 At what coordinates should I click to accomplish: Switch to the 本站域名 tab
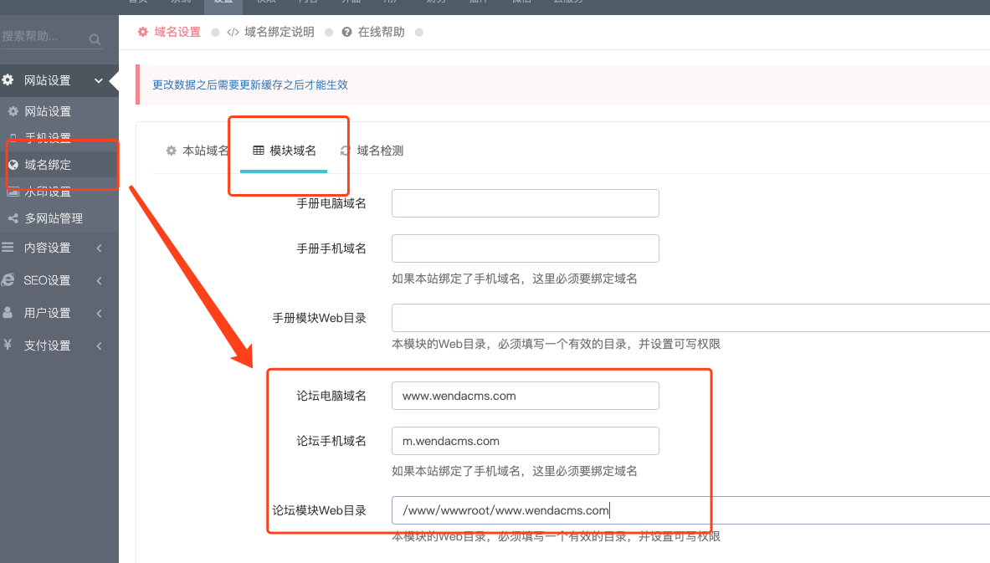(x=197, y=151)
